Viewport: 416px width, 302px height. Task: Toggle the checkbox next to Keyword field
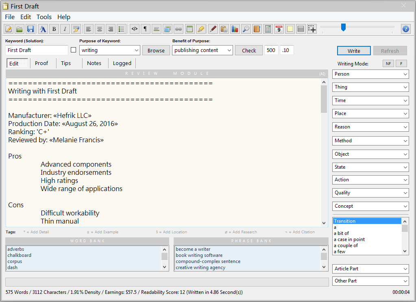(74, 50)
